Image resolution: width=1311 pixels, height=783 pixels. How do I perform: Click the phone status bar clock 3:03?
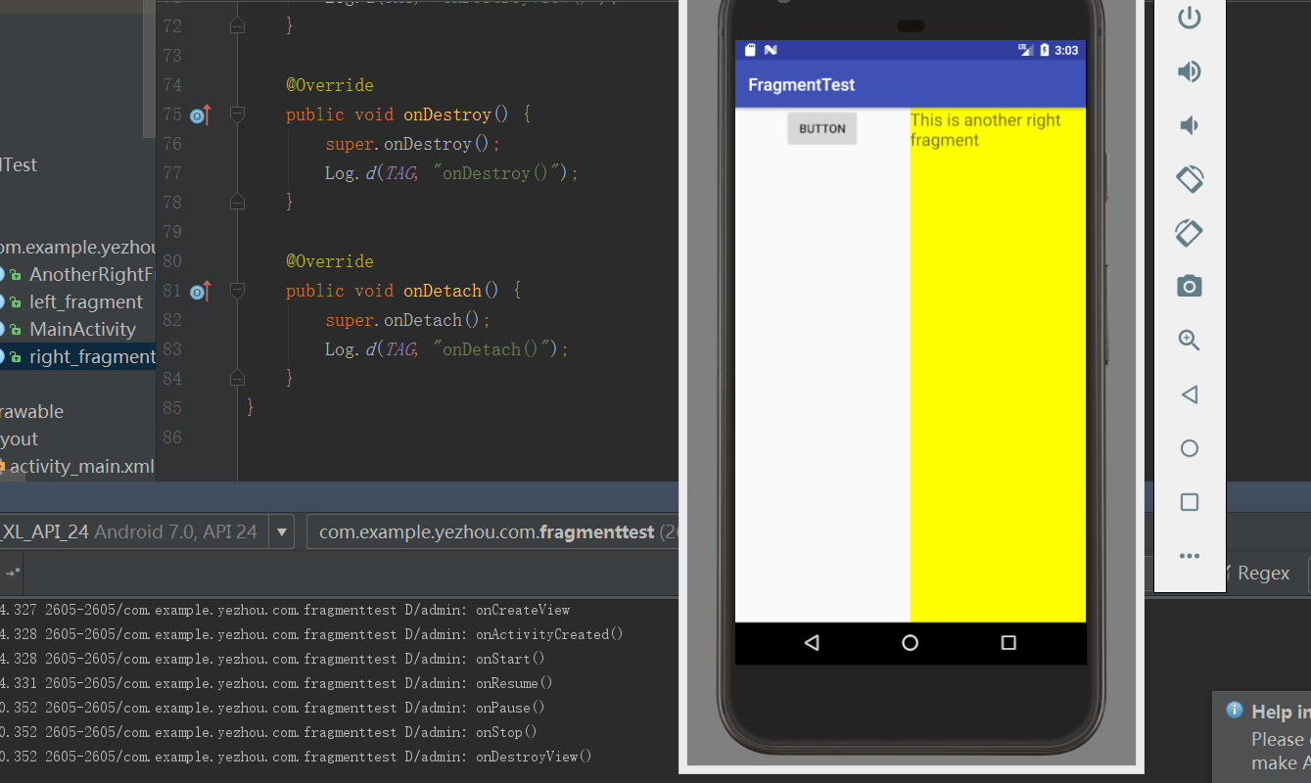[1066, 50]
